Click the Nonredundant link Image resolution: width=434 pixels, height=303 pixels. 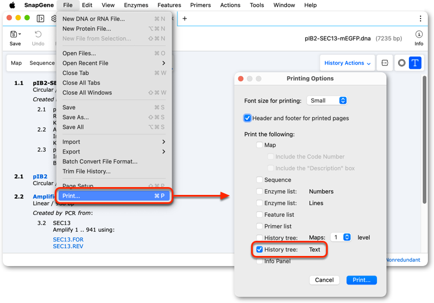404,260
